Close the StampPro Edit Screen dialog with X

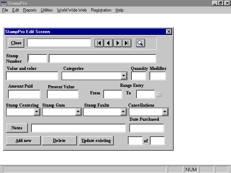[169, 32]
